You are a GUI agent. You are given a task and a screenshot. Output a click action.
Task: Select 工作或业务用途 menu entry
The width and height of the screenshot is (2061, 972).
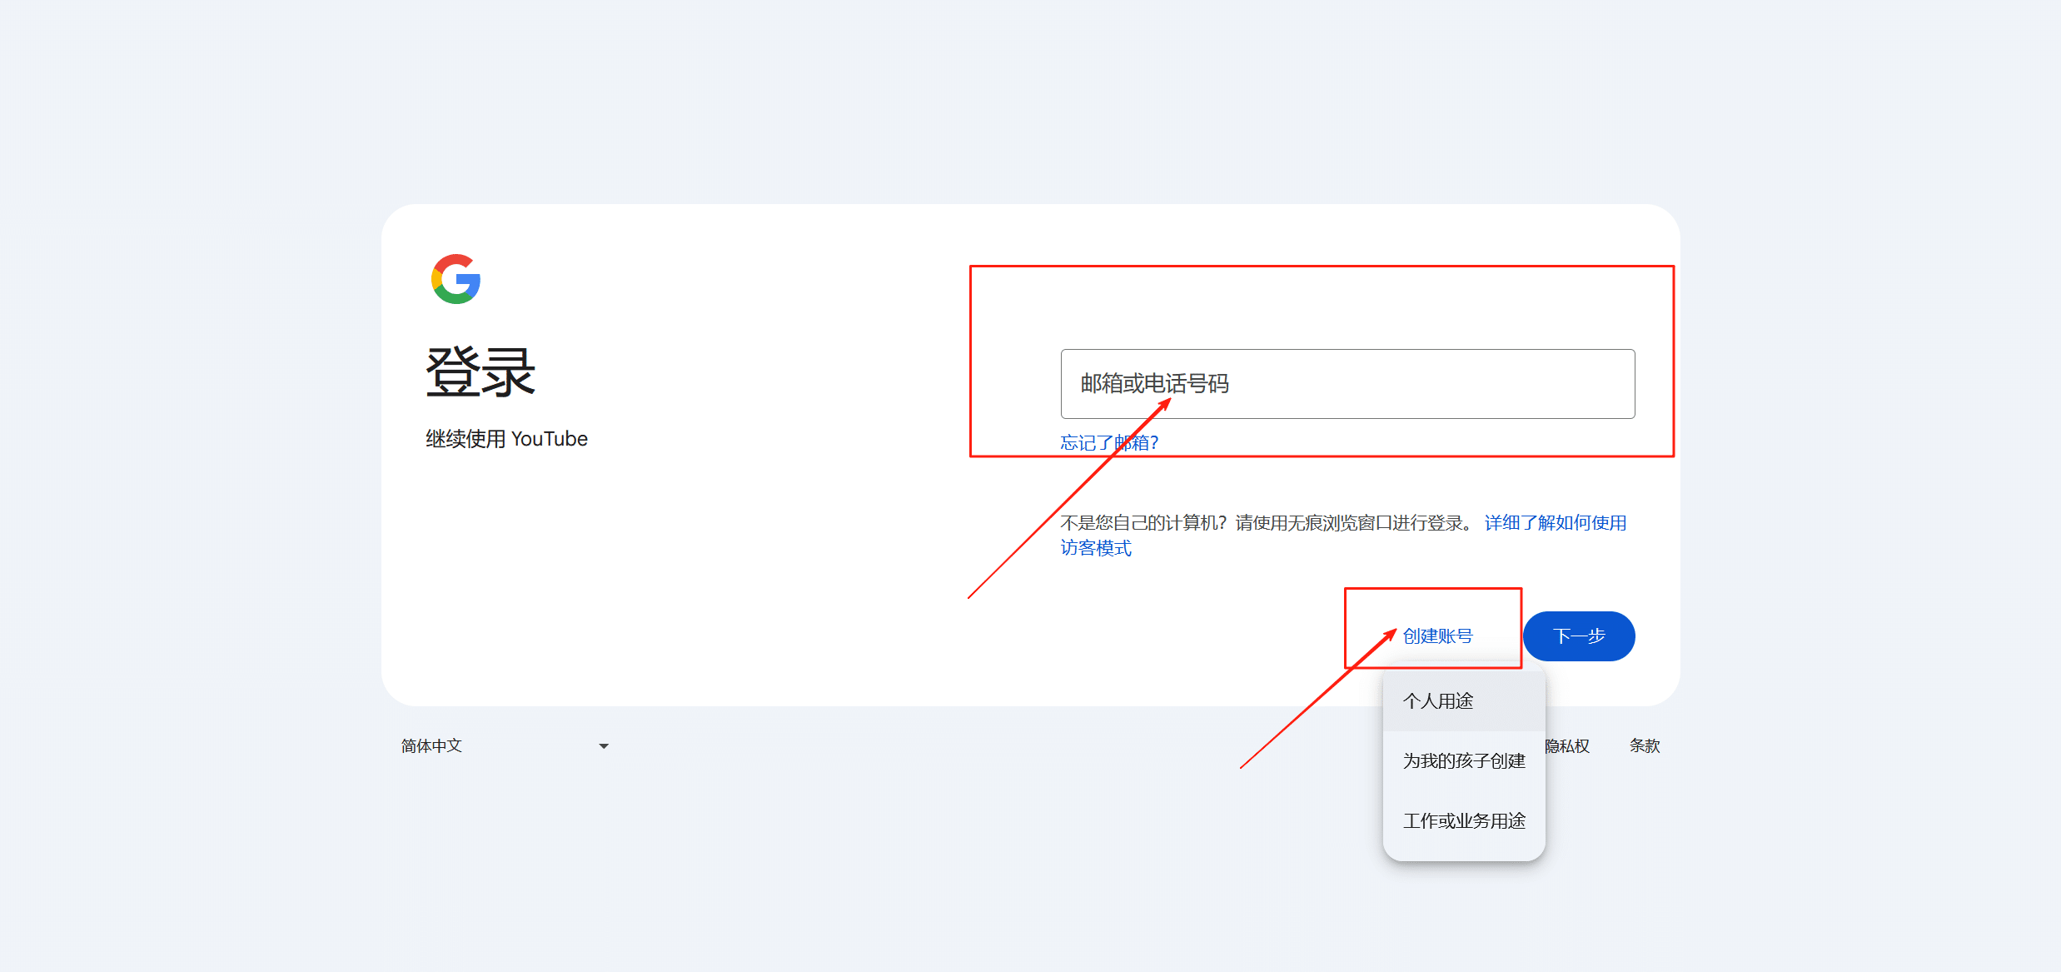pyautogui.click(x=1464, y=821)
